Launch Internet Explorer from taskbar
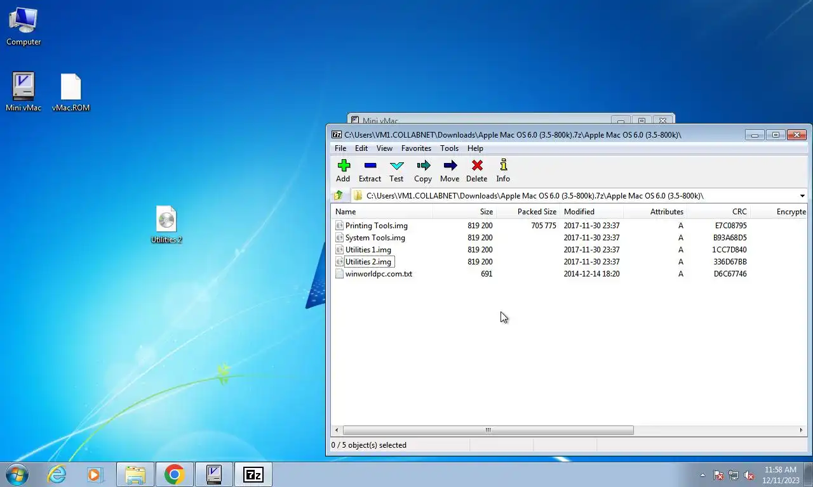Image resolution: width=813 pixels, height=487 pixels. point(57,474)
